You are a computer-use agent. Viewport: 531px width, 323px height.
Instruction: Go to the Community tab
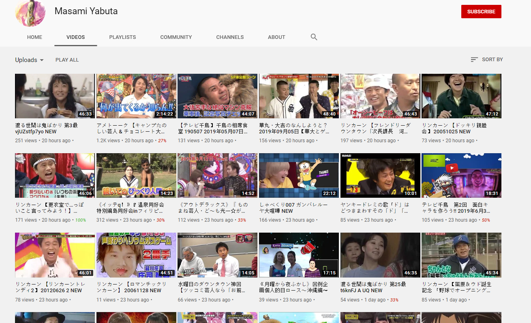coord(176,37)
